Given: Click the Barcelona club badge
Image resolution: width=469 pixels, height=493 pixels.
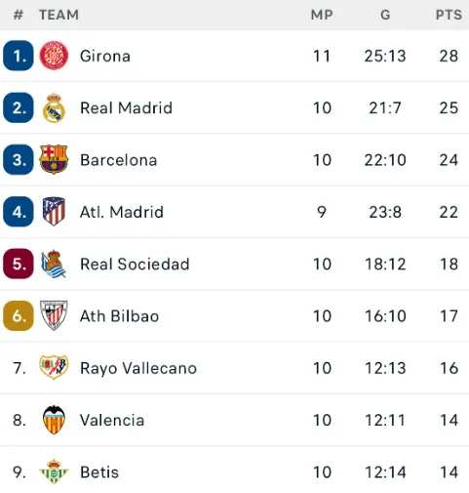Looking at the screenshot, I should tap(54, 159).
